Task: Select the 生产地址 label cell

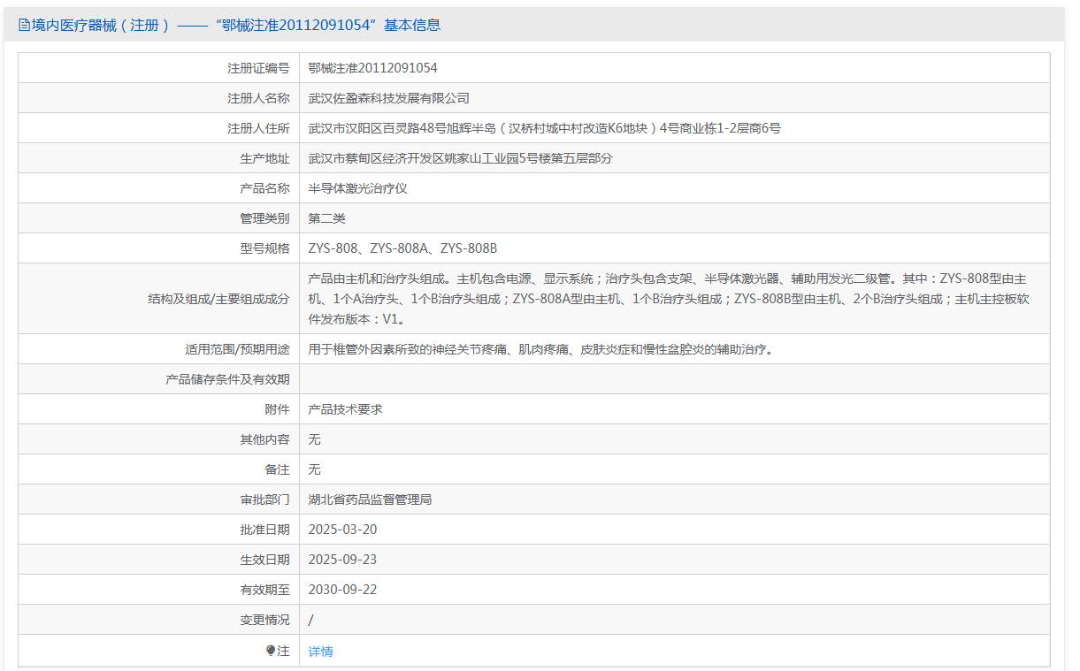Action: (x=159, y=158)
